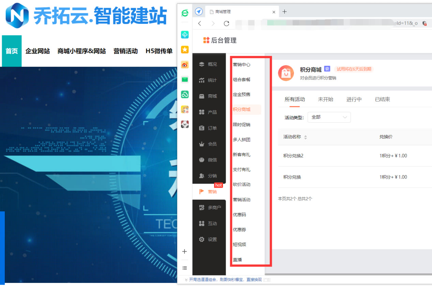
Task: Expand the bottom channel list icon
Action: (184, 268)
